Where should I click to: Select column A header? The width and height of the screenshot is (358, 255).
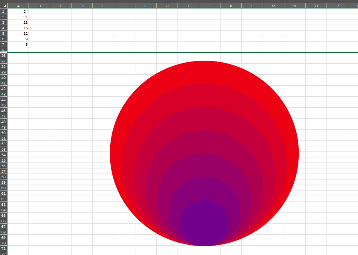click(x=18, y=6)
